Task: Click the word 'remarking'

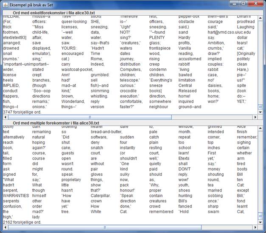Action: coord(42,132)
